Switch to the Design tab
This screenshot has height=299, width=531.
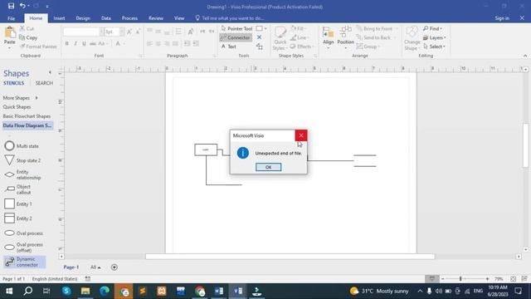83,18
